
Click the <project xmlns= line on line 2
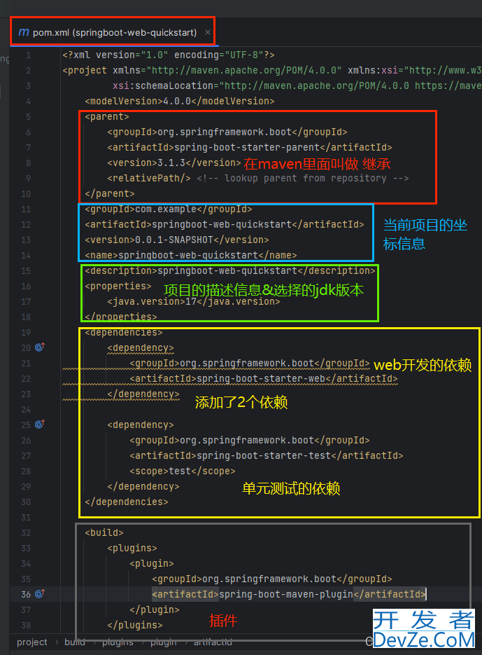click(272, 70)
